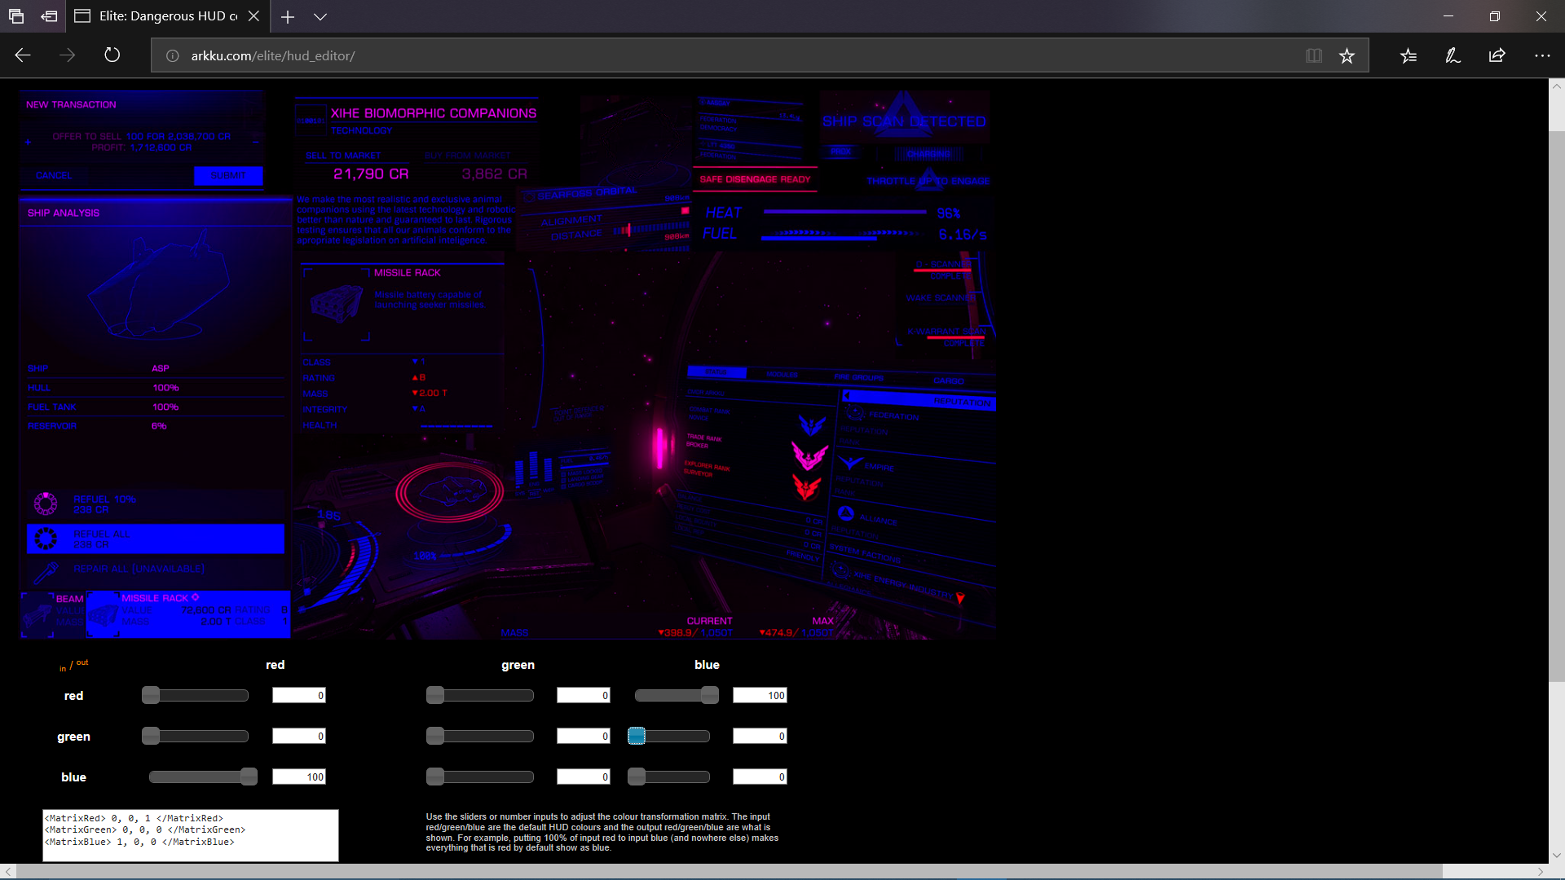1565x880 pixels.
Task: Click the red-in blue-out number field showing 100
Action: coord(760,695)
